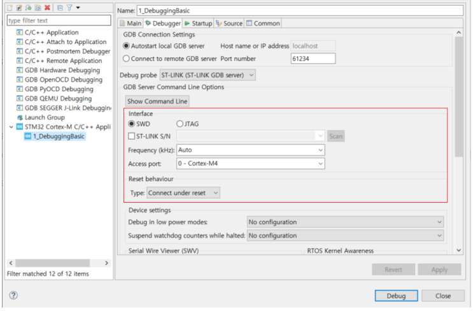Click New prototype configuration icon

click(x=19, y=8)
